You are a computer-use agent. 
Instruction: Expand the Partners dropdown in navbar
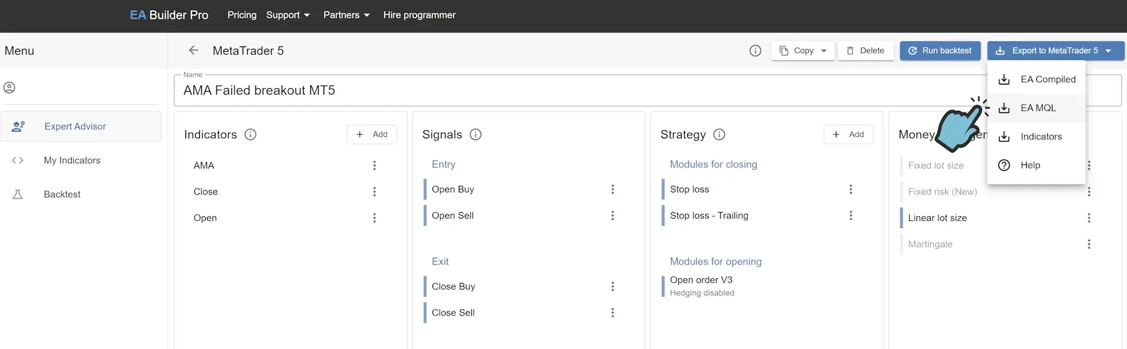(346, 15)
